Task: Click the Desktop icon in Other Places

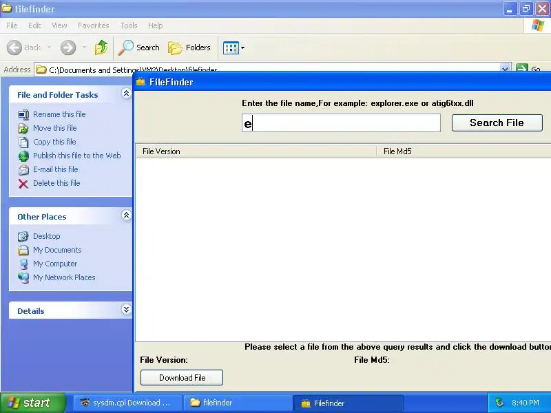Action: point(23,236)
